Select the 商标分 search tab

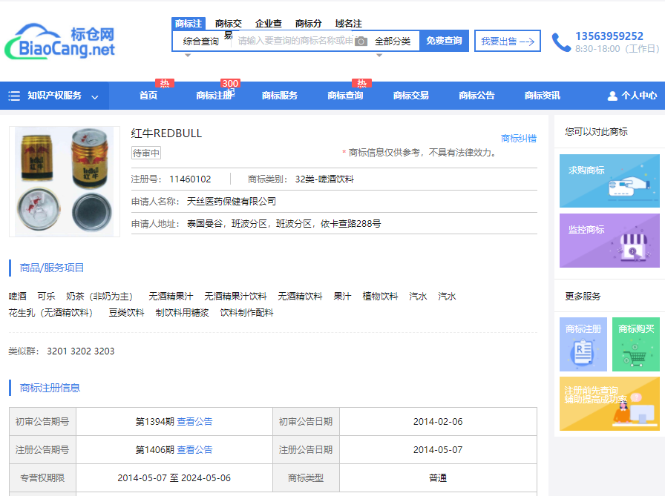(x=308, y=23)
